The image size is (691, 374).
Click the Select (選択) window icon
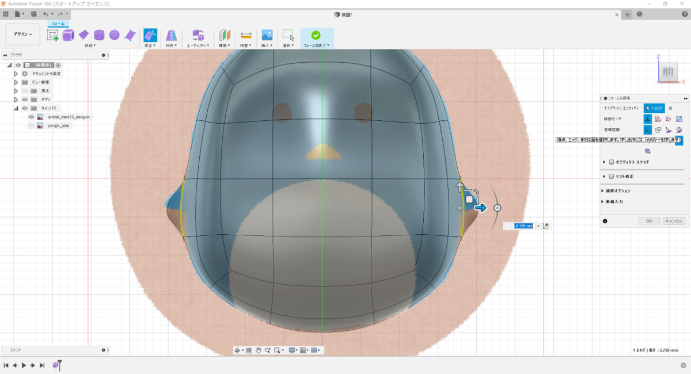point(288,35)
